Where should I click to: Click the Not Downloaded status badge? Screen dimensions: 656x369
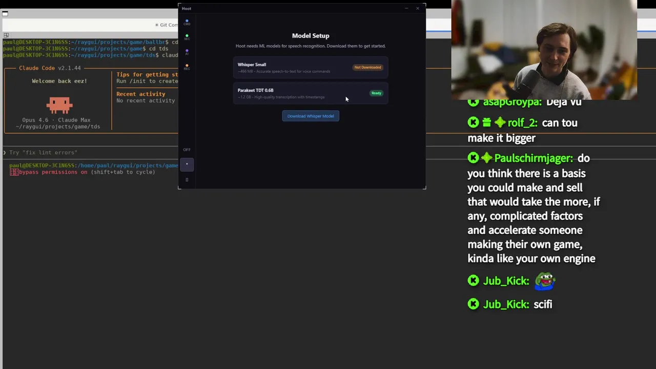point(367,67)
